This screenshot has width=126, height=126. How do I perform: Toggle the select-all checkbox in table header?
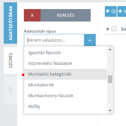(114, 29)
